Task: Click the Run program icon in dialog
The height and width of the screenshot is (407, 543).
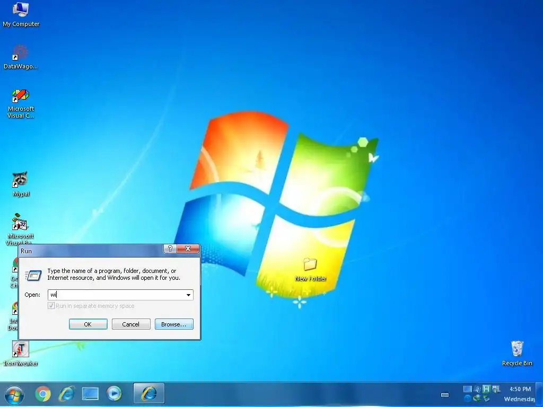Action: coord(33,275)
